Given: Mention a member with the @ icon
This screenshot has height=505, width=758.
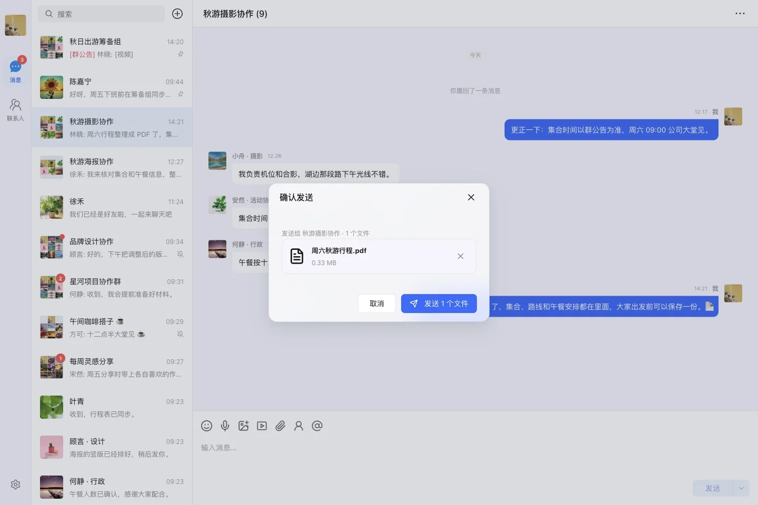Looking at the screenshot, I should click(x=317, y=426).
